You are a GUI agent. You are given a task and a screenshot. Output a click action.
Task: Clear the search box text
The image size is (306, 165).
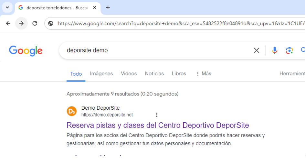click(x=257, y=50)
